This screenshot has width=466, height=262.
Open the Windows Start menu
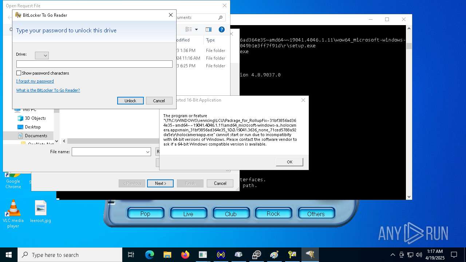9,255
